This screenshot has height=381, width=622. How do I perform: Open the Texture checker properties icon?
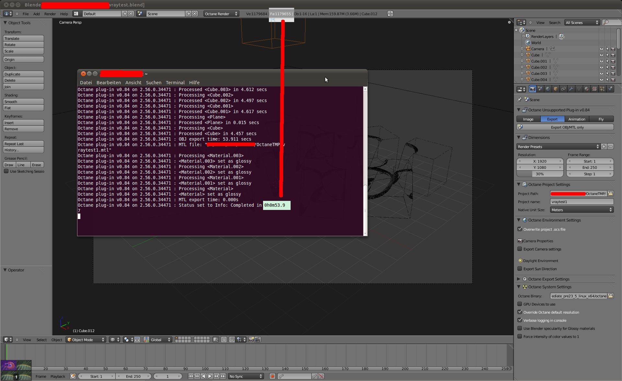(594, 89)
